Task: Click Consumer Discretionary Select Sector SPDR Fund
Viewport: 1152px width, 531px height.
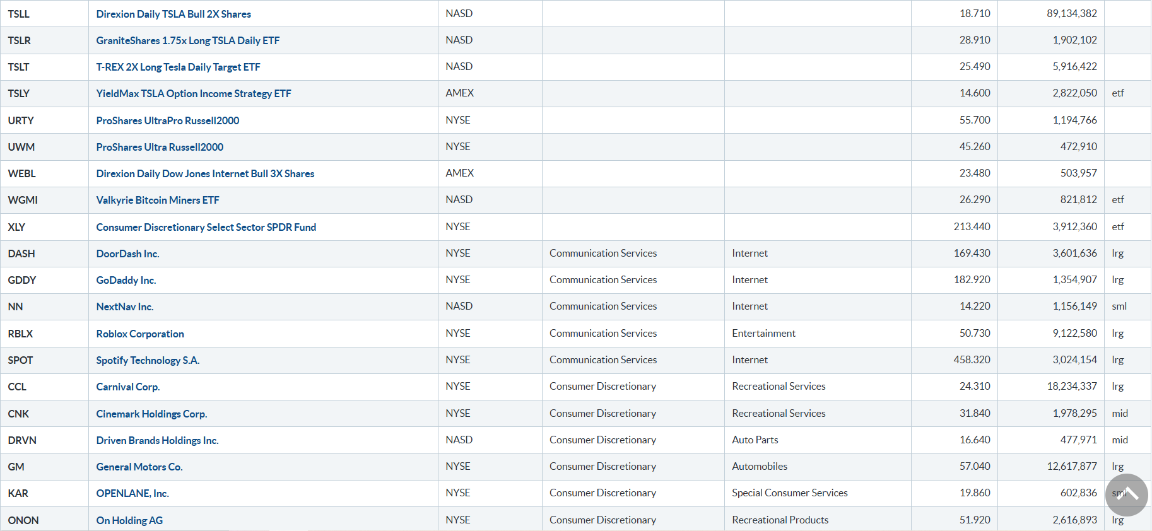Action: [x=206, y=227]
